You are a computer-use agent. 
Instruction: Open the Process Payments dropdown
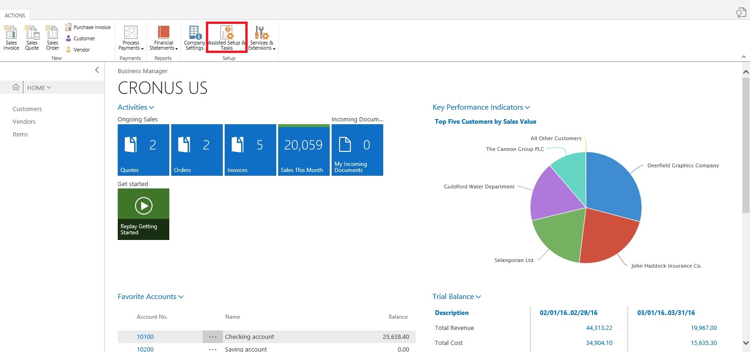[x=131, y=38]
